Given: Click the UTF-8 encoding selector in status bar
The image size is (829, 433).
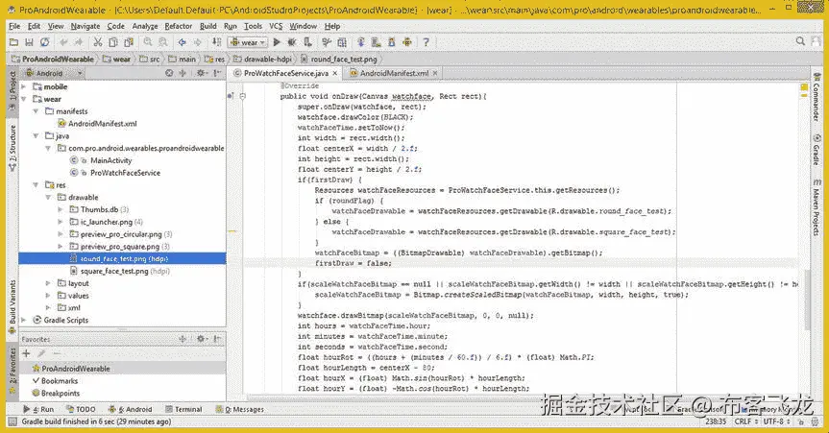Looking at the screenshot, I should point(777,421).
